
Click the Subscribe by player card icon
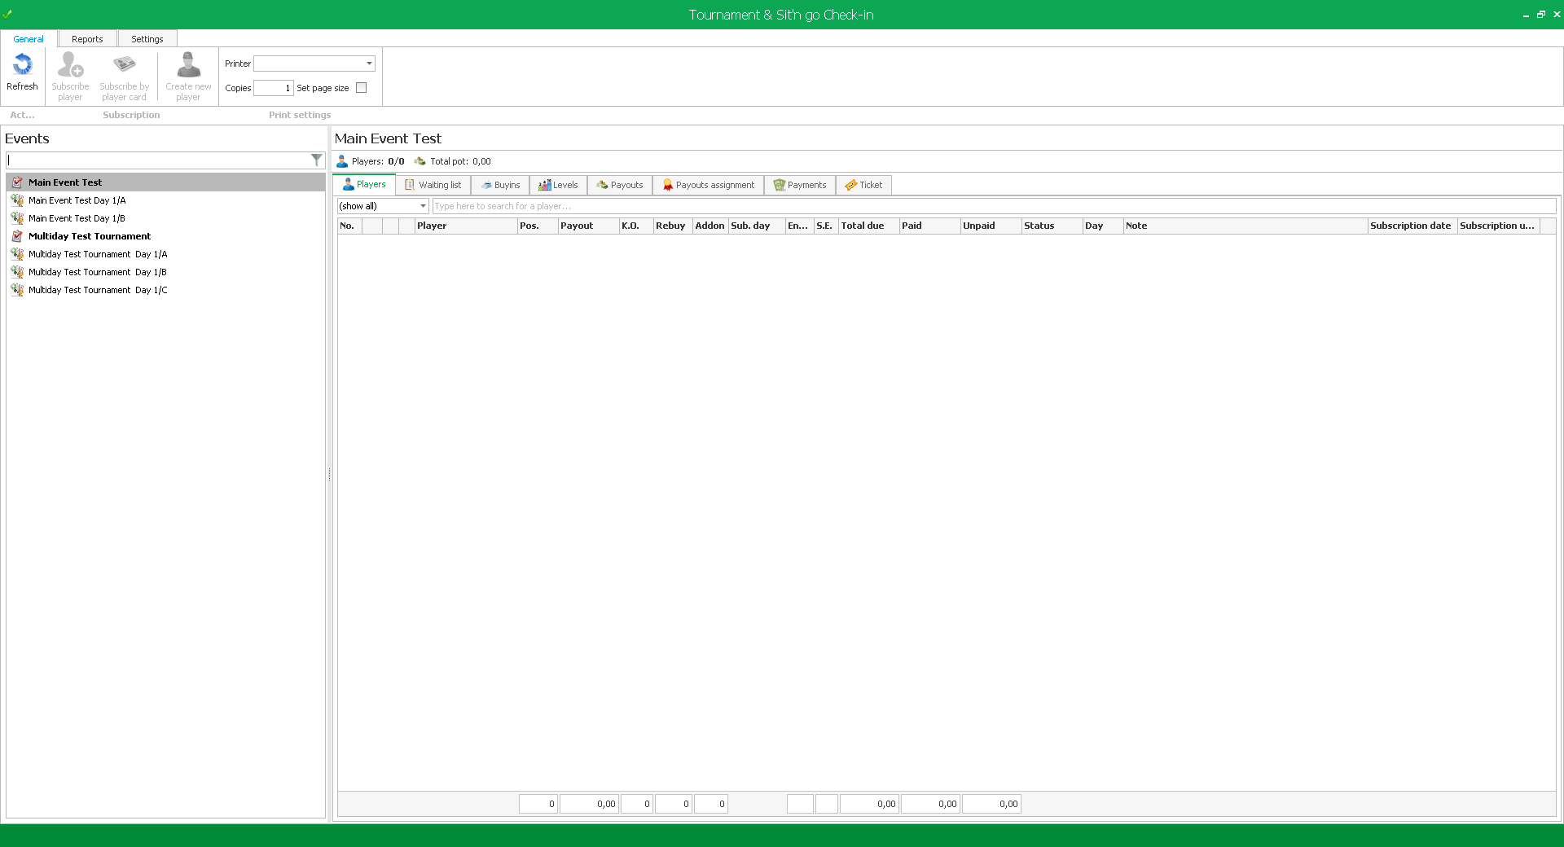[x=123, y=64]
